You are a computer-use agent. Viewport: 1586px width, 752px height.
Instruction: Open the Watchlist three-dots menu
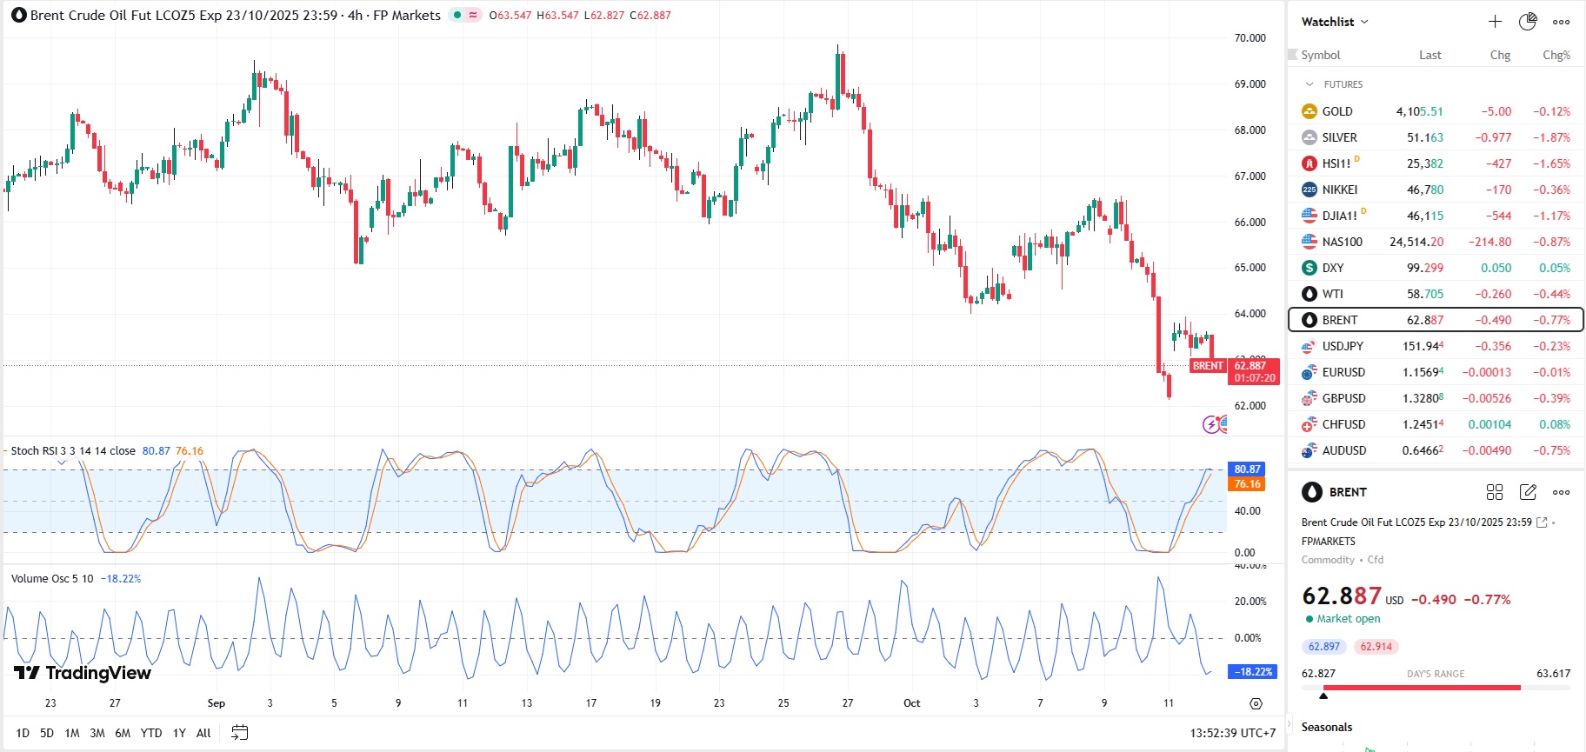pyautogui.click(x=1562, y=22)
